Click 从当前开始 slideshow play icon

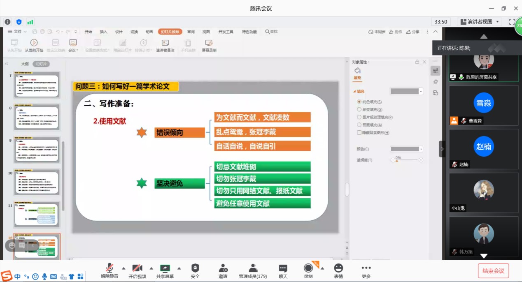[34, 43]
